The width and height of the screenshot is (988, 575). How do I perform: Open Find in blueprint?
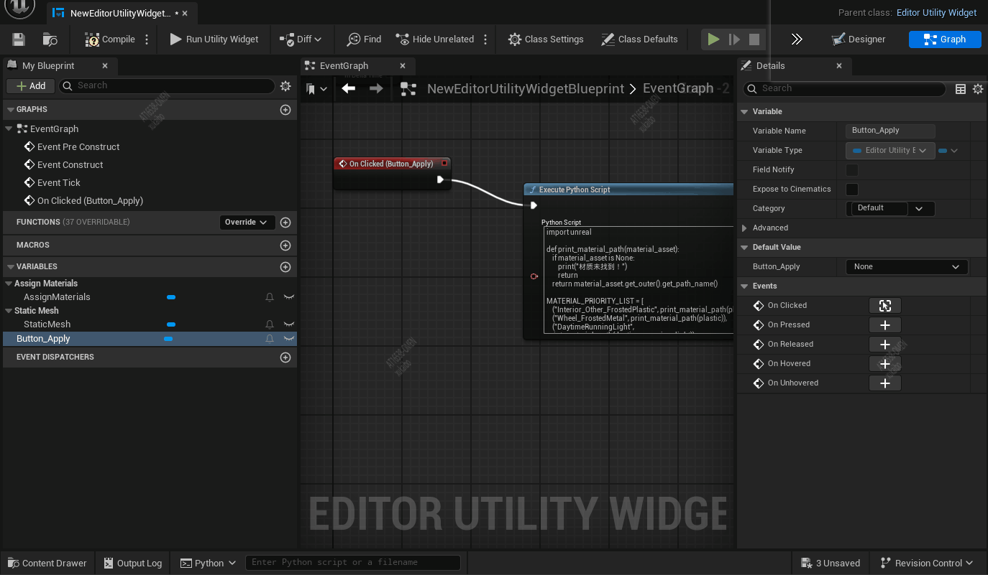[x=364, y=39]
